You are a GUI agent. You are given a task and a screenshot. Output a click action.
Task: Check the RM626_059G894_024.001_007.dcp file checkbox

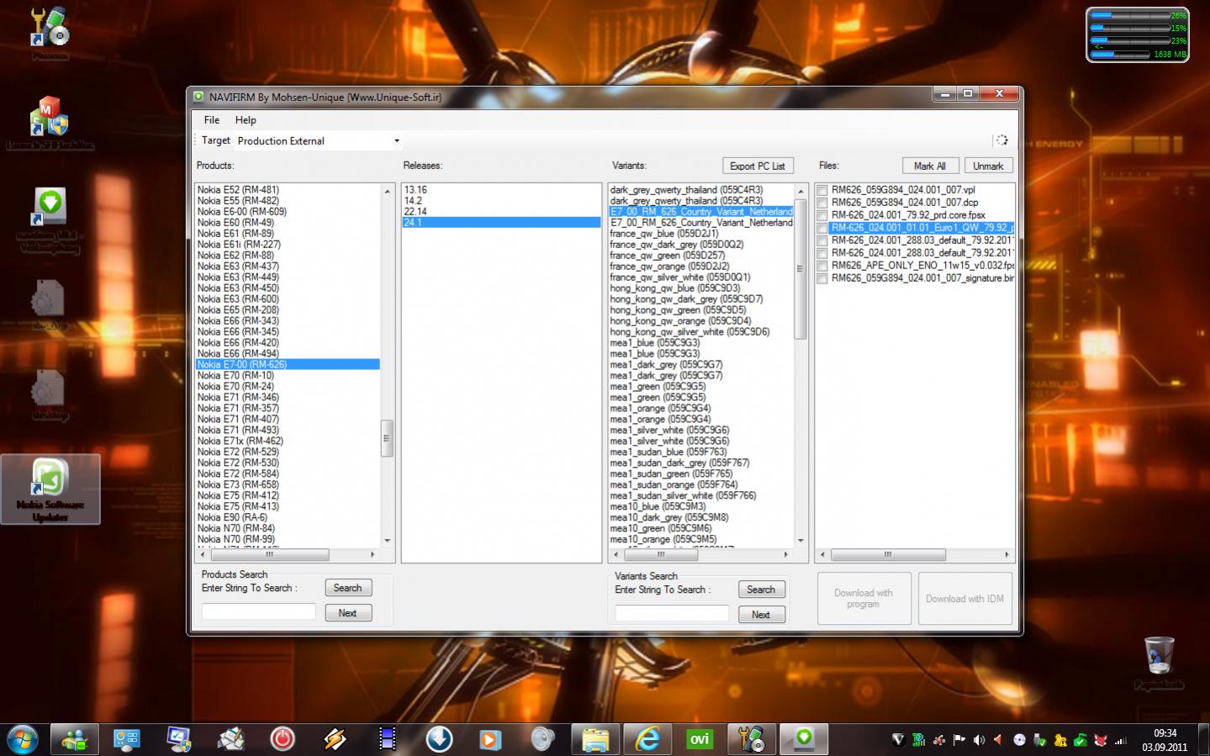822,204
